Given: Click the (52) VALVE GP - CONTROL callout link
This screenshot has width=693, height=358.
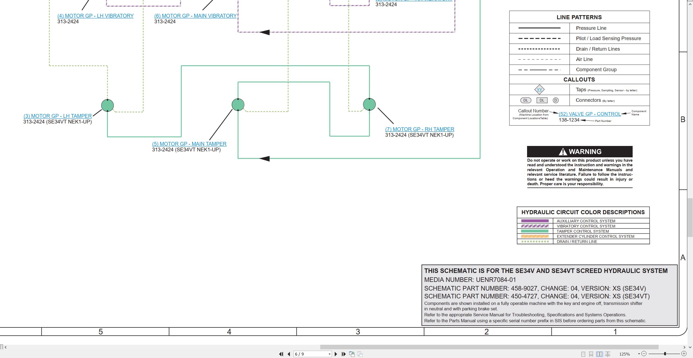Looking at the screenshot, I should point(590,114).
